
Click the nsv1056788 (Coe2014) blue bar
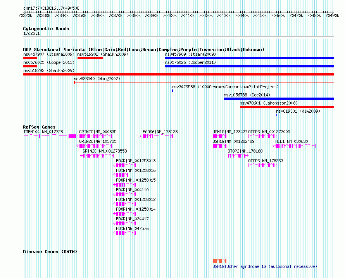279,99
